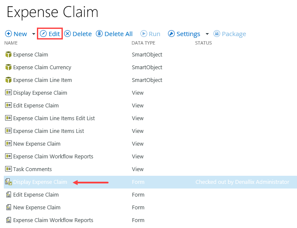Click the Edit toolbar button
This screenshot has height=228, width=297.
coord(50,34)
